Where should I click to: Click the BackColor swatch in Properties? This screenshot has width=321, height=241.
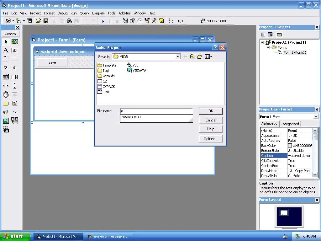(290, 146)
